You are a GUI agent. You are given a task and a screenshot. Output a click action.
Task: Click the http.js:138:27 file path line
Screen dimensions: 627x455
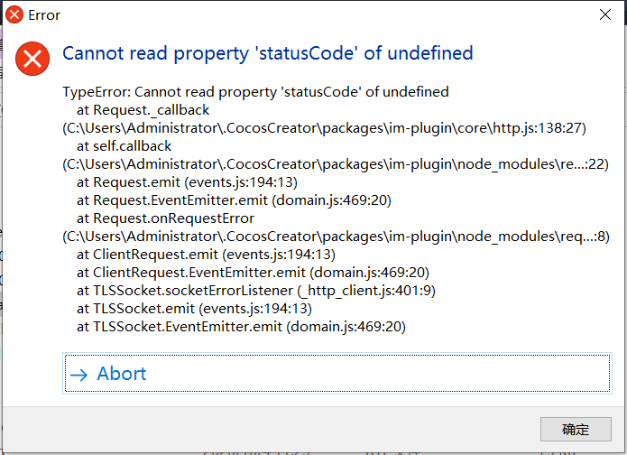pos(324,128)
